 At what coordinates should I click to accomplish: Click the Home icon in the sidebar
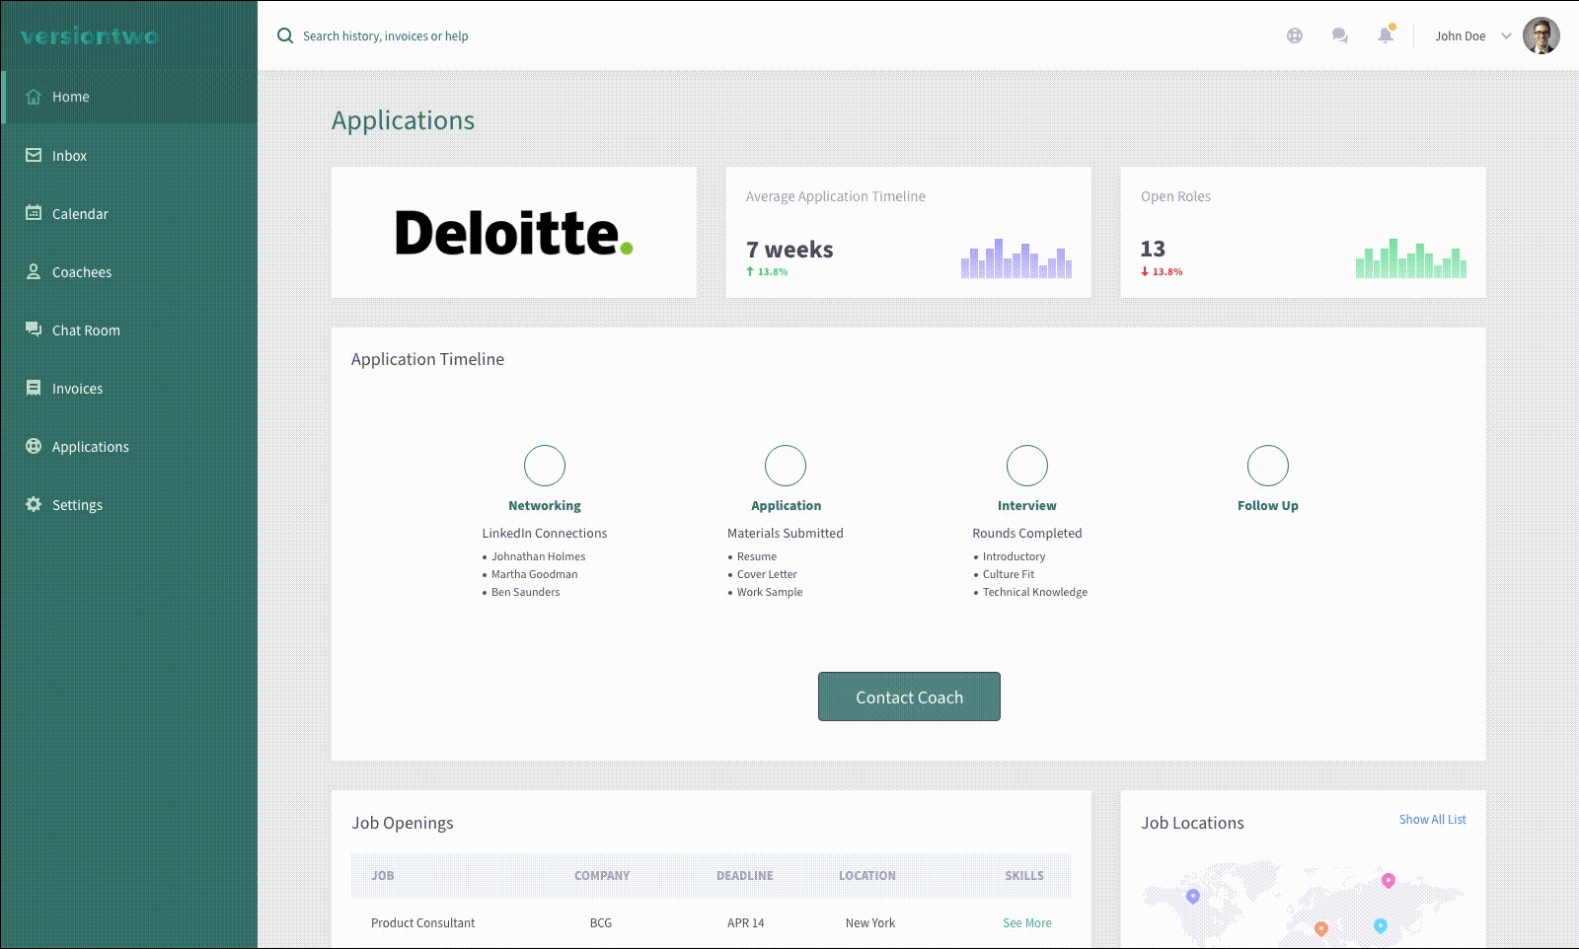click(x=34, y=97)
